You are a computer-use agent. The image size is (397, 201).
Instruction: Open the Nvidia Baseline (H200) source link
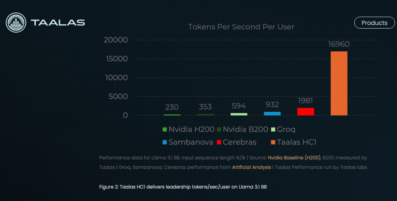click(x=294, y=158)
